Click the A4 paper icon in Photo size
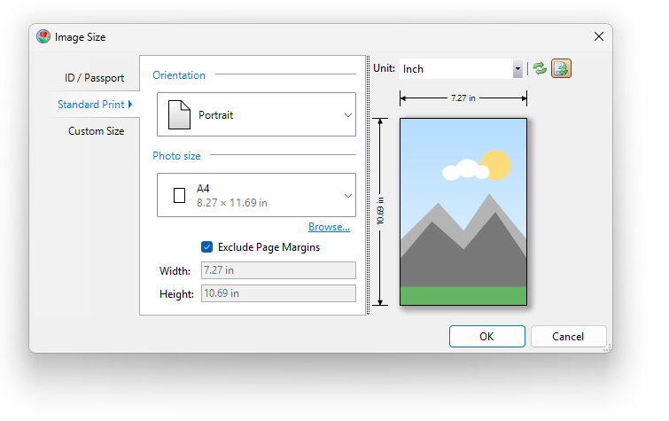The width and height of the screenshot is (669, 421). (x=179, y=195)
